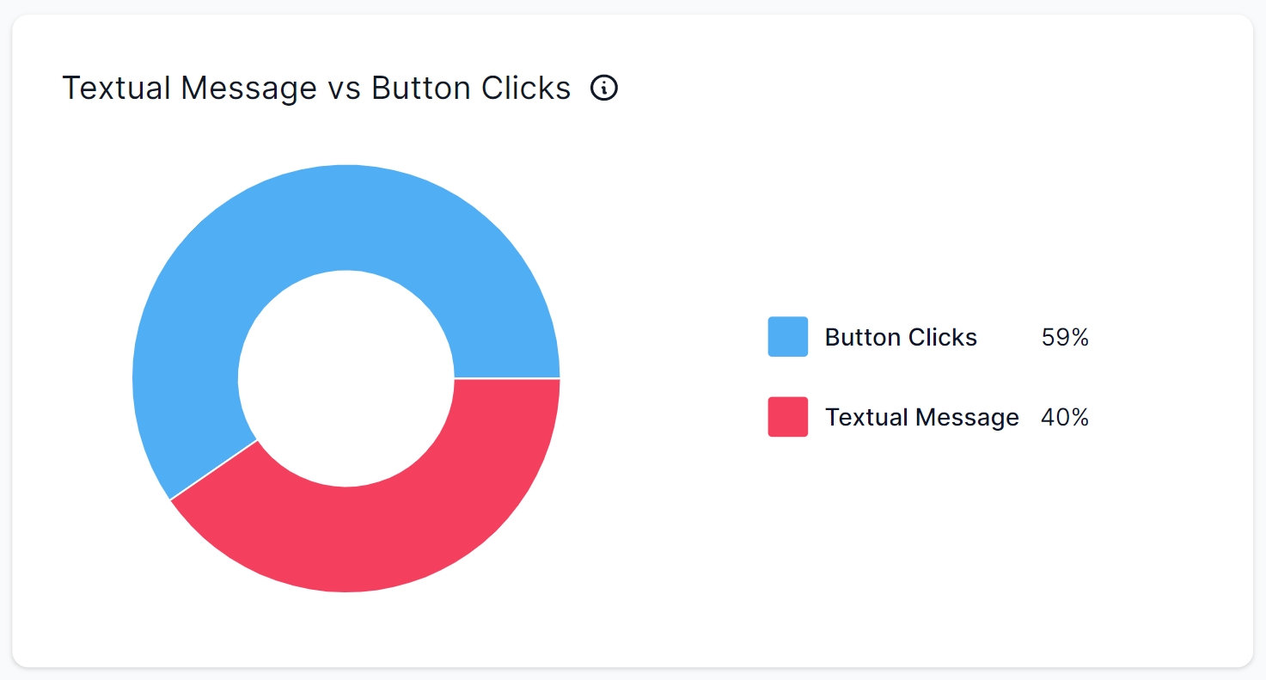Click the red Textual Message legend swatch
The width and height of the screenshot is (1266, 680).
tap(787, 417)
